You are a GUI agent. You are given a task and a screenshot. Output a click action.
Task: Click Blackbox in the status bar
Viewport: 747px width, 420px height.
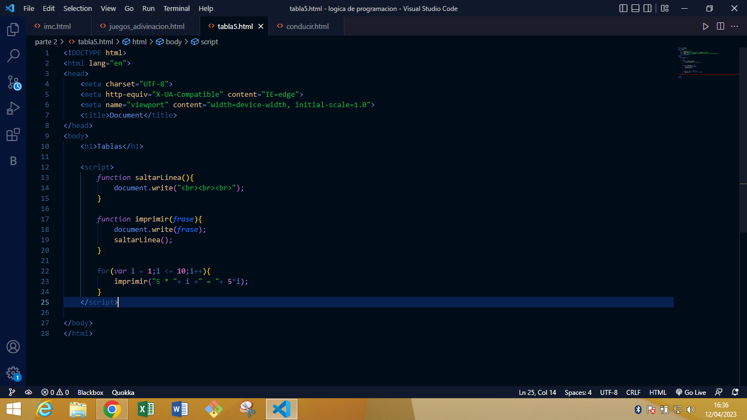[x=90, y=392]
